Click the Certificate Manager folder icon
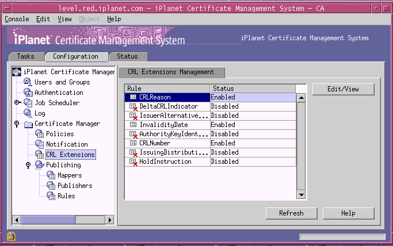Viewport: 393px width, 246px height. [x=29, y=124]
